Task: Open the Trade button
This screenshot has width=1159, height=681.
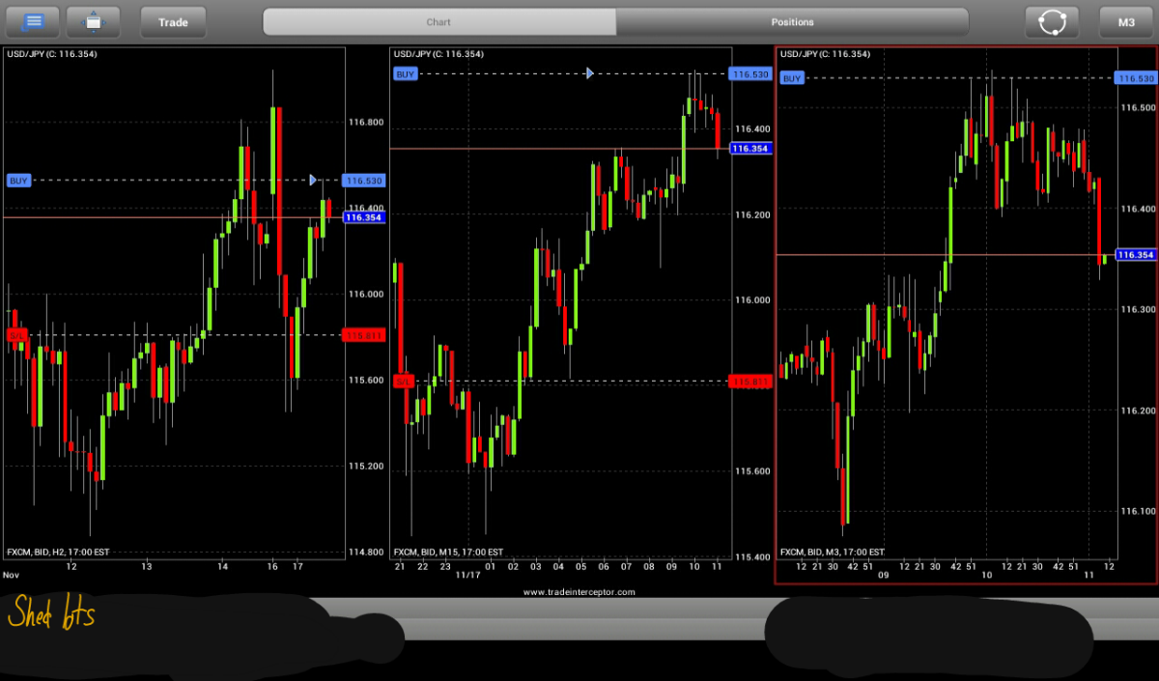Action: click(174, 21)
